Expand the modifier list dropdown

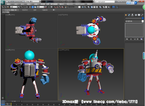[143, 21]
